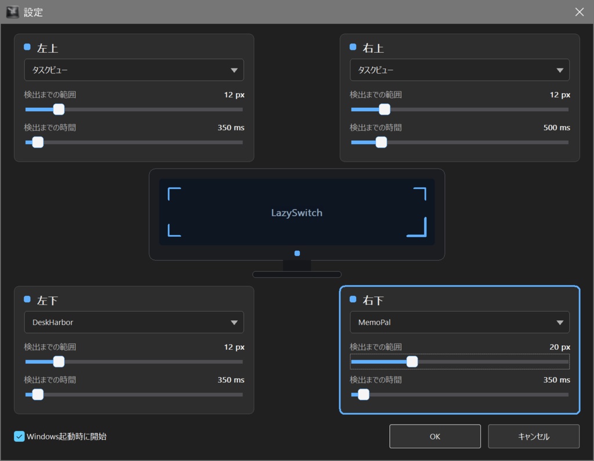This screenshot has width=594, height=461.
Task: Click the 検出までの時間 slider in 右下 panel
Action: (x=459, y=395)
